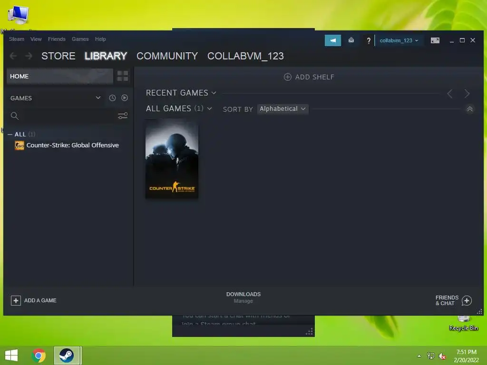
Task: Go to the STORE tab
Action: click(58, 56)
